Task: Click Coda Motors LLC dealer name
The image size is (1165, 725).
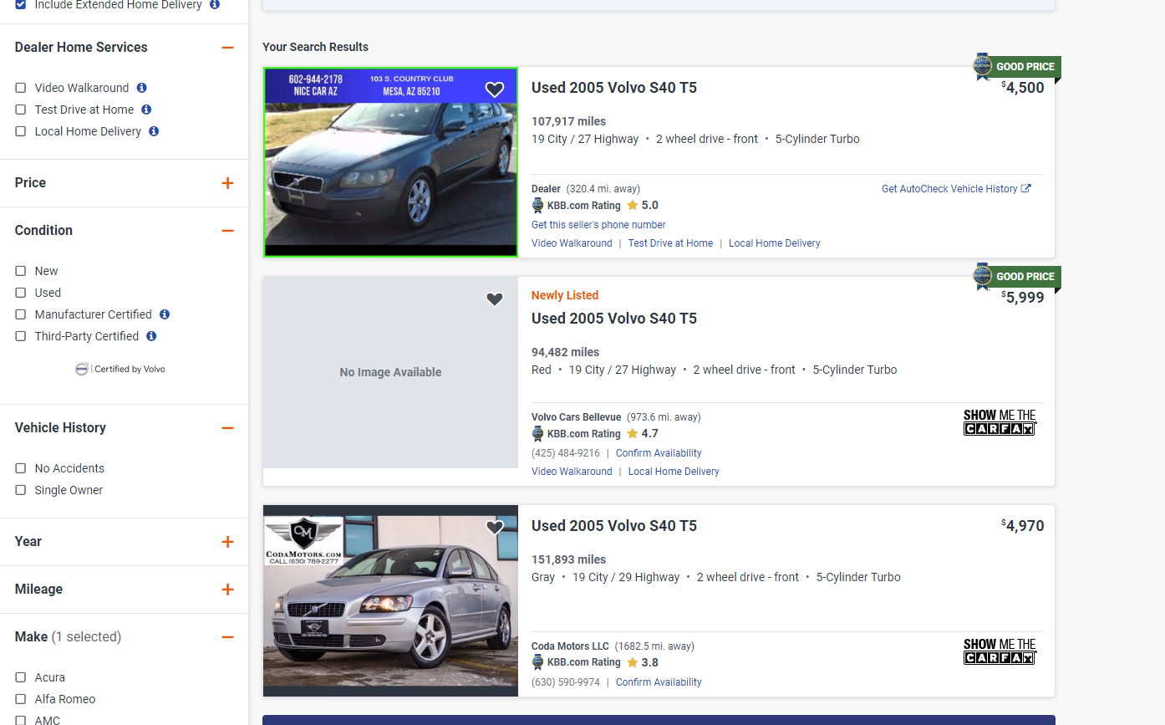Action: click(x=570, y=646)
